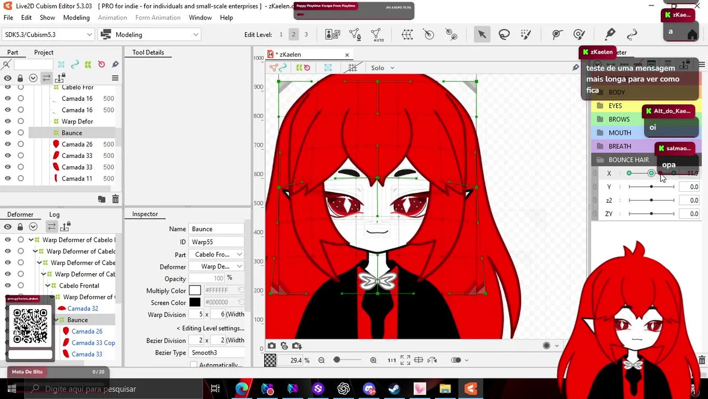Switch to the Project tab
This screenshot has width=708, height=399.
(x=44, y=52)
